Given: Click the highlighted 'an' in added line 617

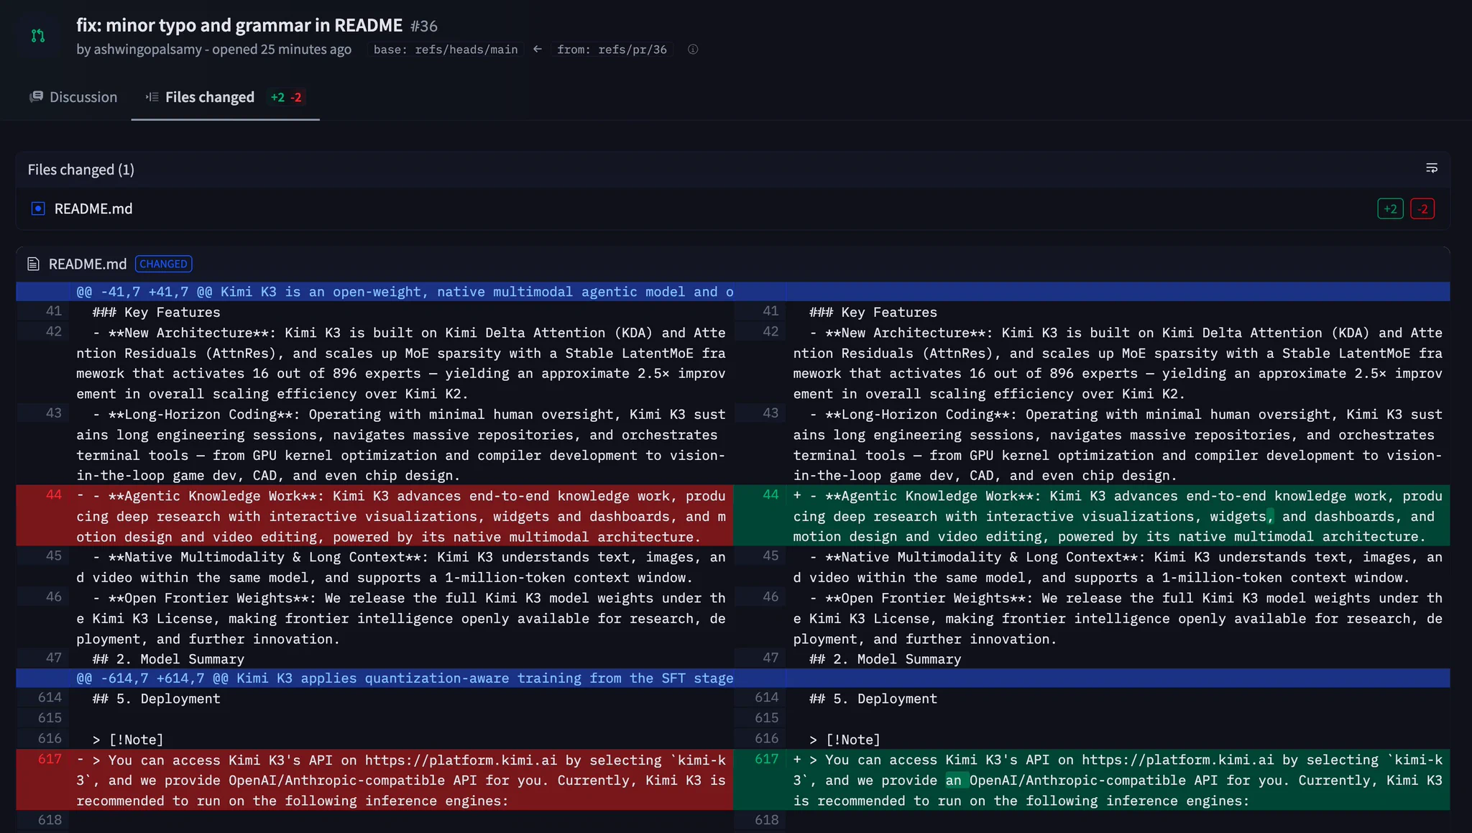Looking at the screenshot, I should [953, 780].
